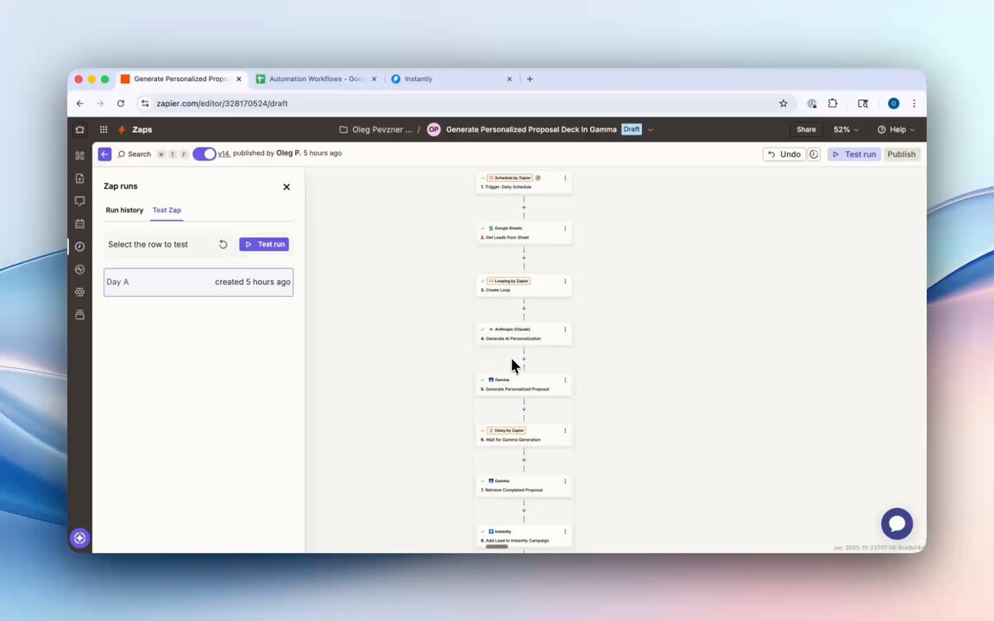
Task: Select the Day A test row
Action: point(198,282)
